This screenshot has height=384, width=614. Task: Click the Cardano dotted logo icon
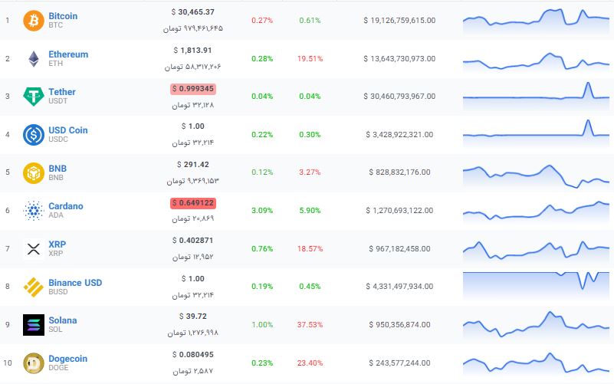click(34, 211)
